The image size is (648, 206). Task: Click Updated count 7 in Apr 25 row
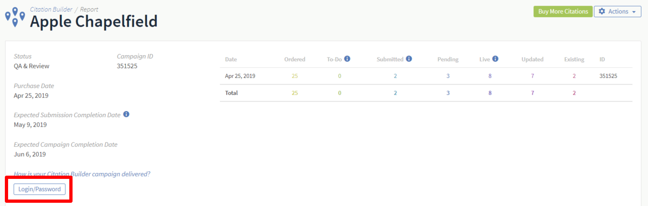point(533,76)
